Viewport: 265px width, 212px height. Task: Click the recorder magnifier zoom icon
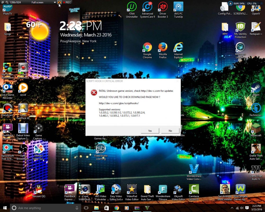click(x=7, y=2)
